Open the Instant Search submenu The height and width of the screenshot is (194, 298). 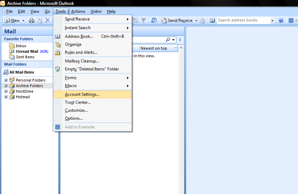click(92, 28)
